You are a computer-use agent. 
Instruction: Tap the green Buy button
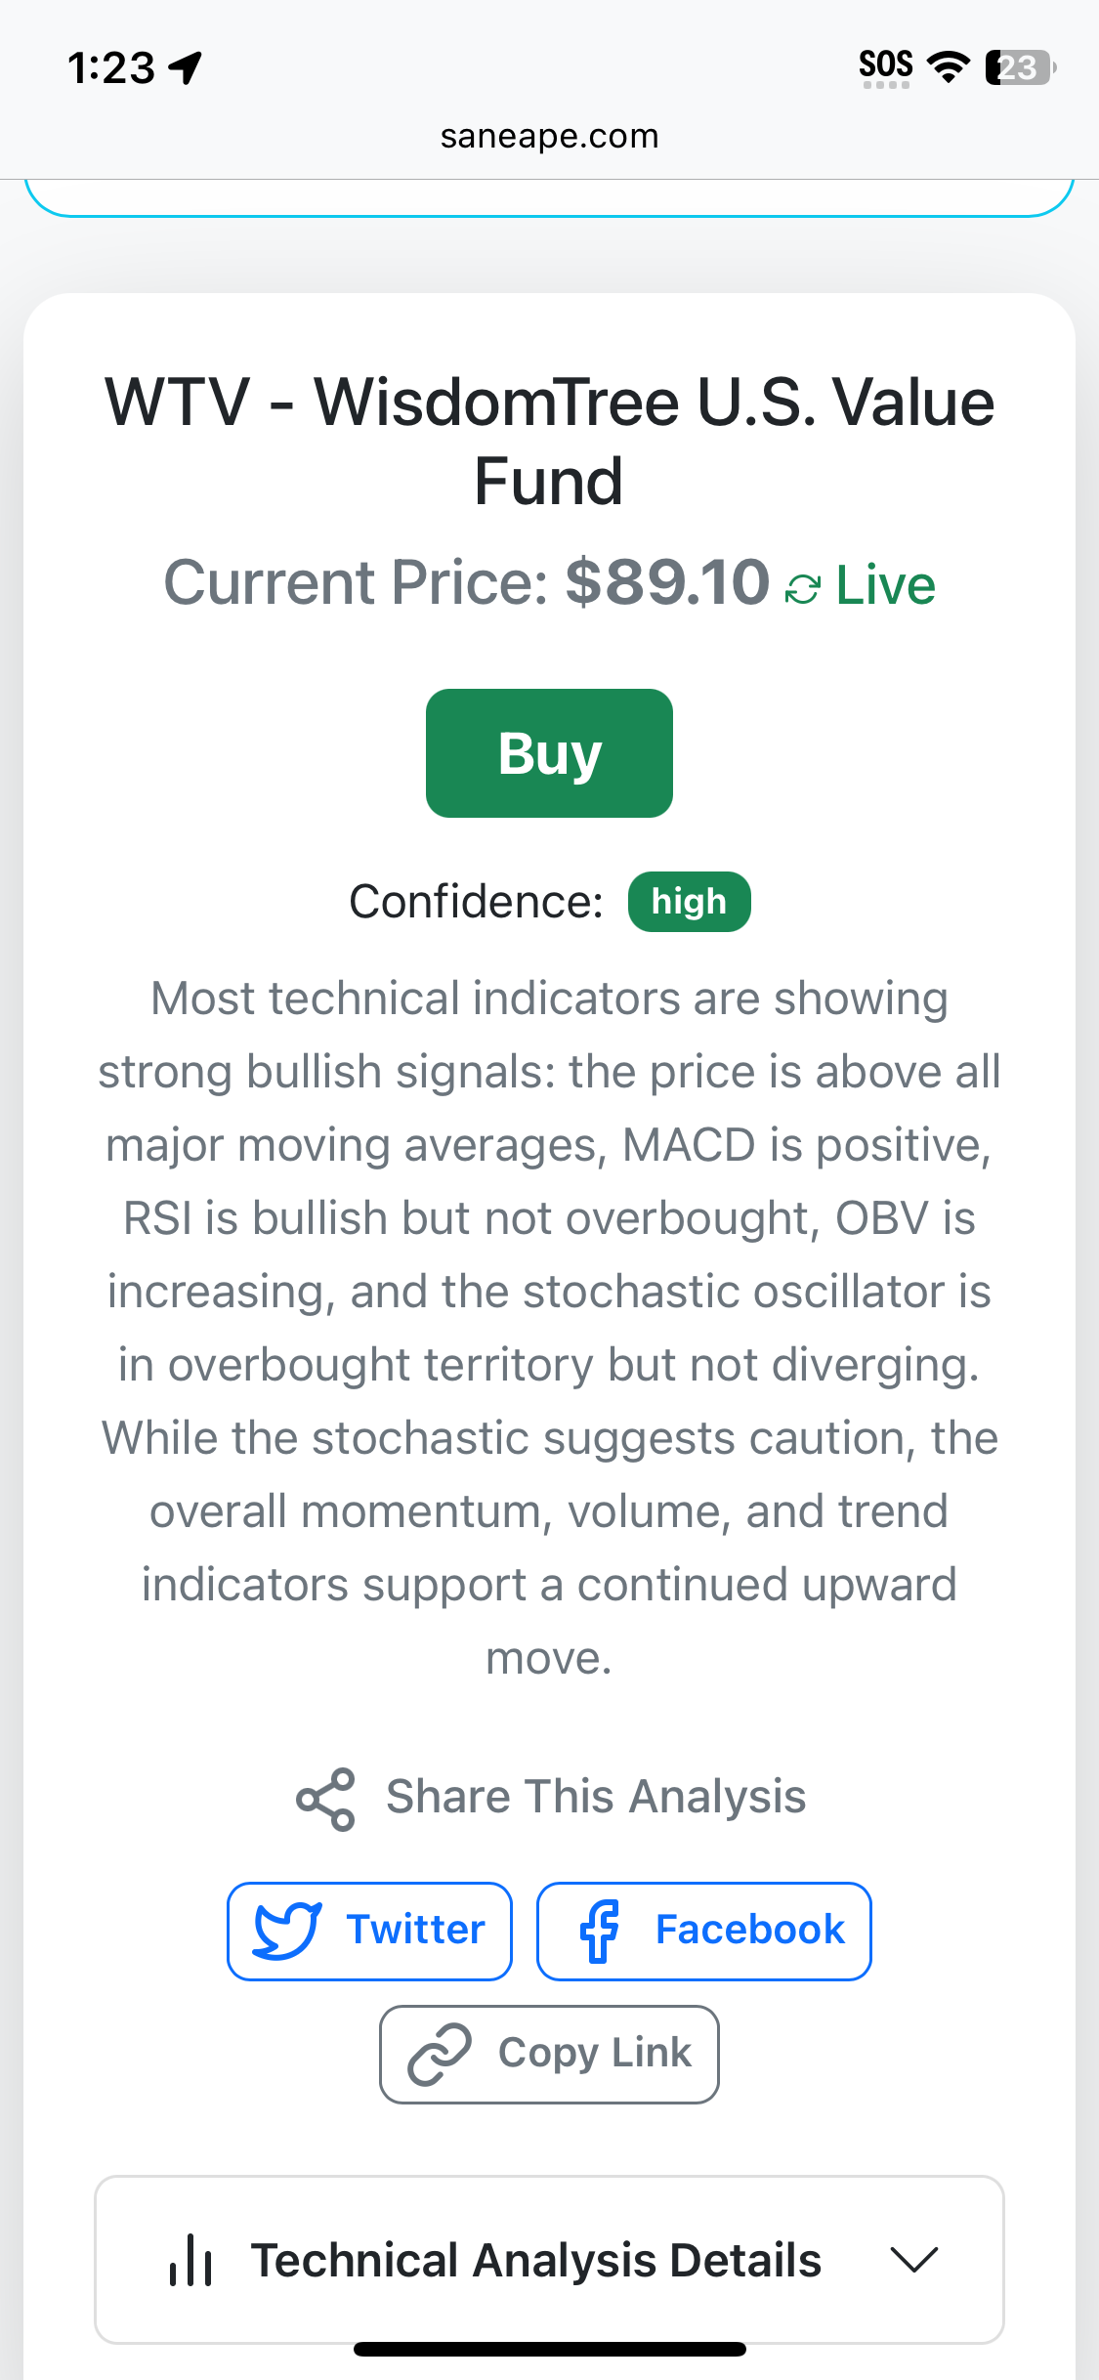(x=549, y=753)
